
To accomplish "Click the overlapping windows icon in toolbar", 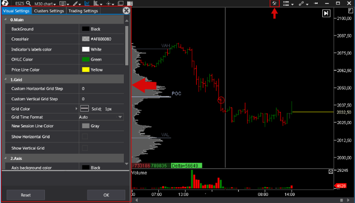I will pyautogui.click(x=121, y=3).
